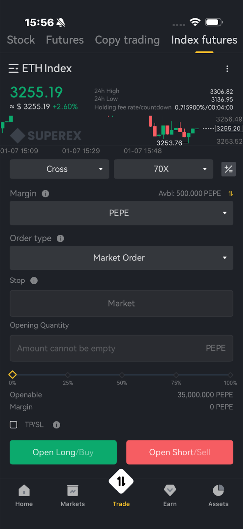
Task: Switch to the Futures tab
Action: 65,40
